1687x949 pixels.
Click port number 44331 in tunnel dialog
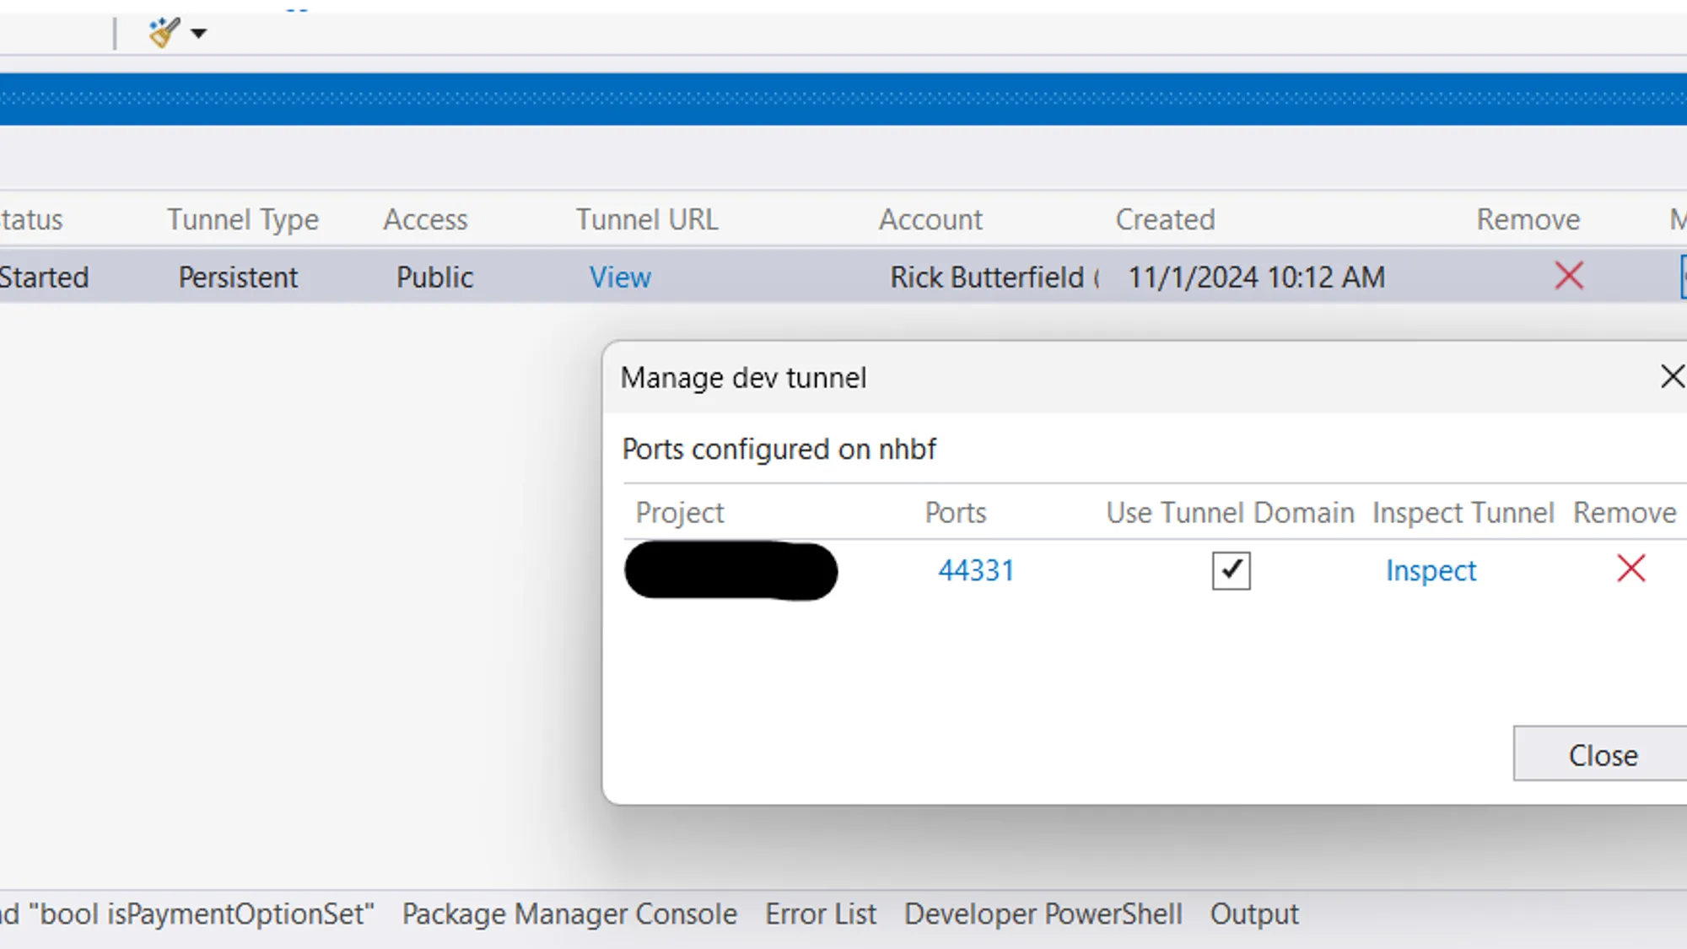click(976, 569)
